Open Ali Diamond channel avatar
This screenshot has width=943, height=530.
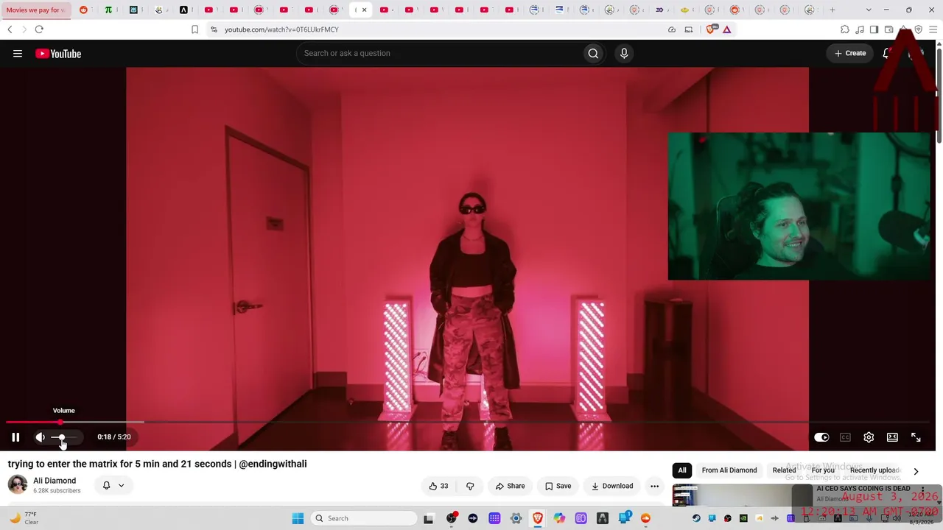click(18, 485)
